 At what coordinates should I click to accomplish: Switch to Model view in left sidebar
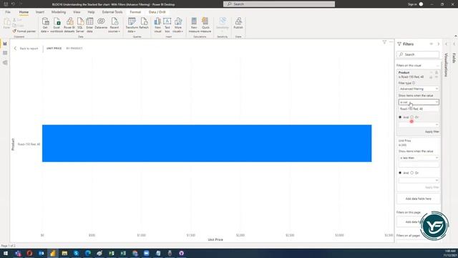[x=5, y=62]
